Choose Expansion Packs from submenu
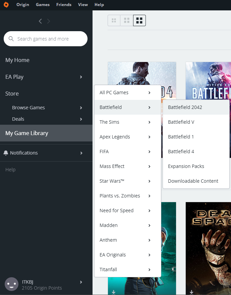 coord(196,166)
